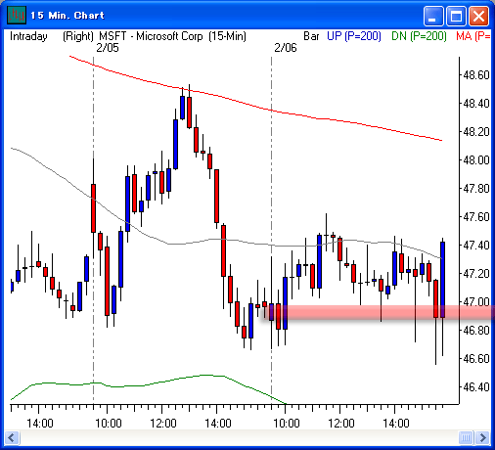The image size is (495, 450).
Task: Click the UP (P=200) legend label
Action: pyautogui.click(x=354, y=36)
